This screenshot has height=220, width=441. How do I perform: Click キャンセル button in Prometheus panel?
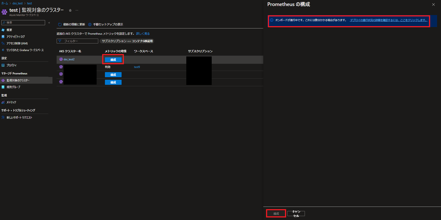pos(296,213)
